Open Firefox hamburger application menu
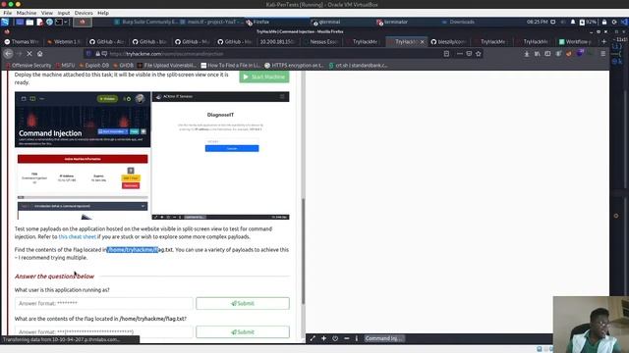The height and width of the screenshot is (353, 629). (602, 54)
